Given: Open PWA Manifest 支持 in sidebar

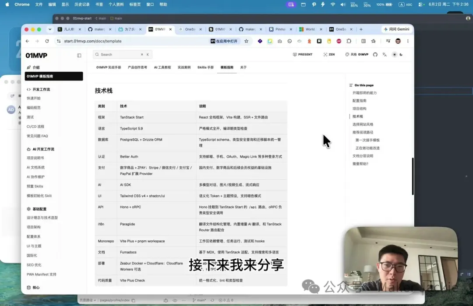Looking at the screenshot, I should [x=41, y=274].
